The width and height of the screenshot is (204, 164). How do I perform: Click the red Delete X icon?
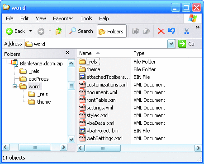(x=161, y=31)
